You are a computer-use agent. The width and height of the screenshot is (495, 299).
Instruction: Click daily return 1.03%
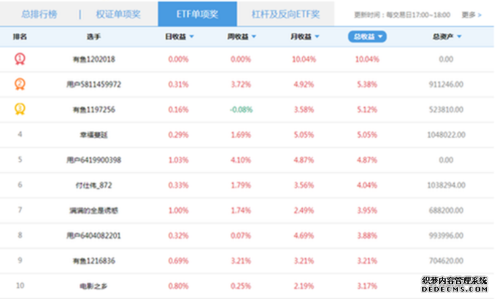point(178,160)
